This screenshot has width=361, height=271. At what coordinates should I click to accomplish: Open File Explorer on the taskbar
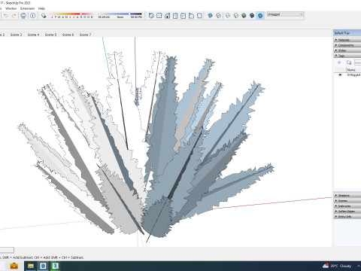[31, 266]
